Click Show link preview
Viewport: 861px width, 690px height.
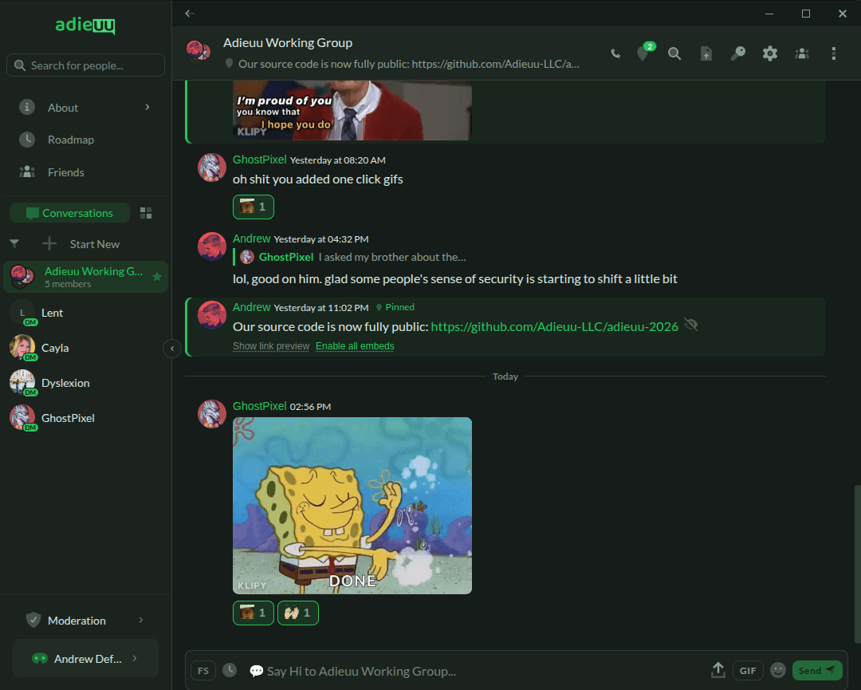(x=271, y=346)
